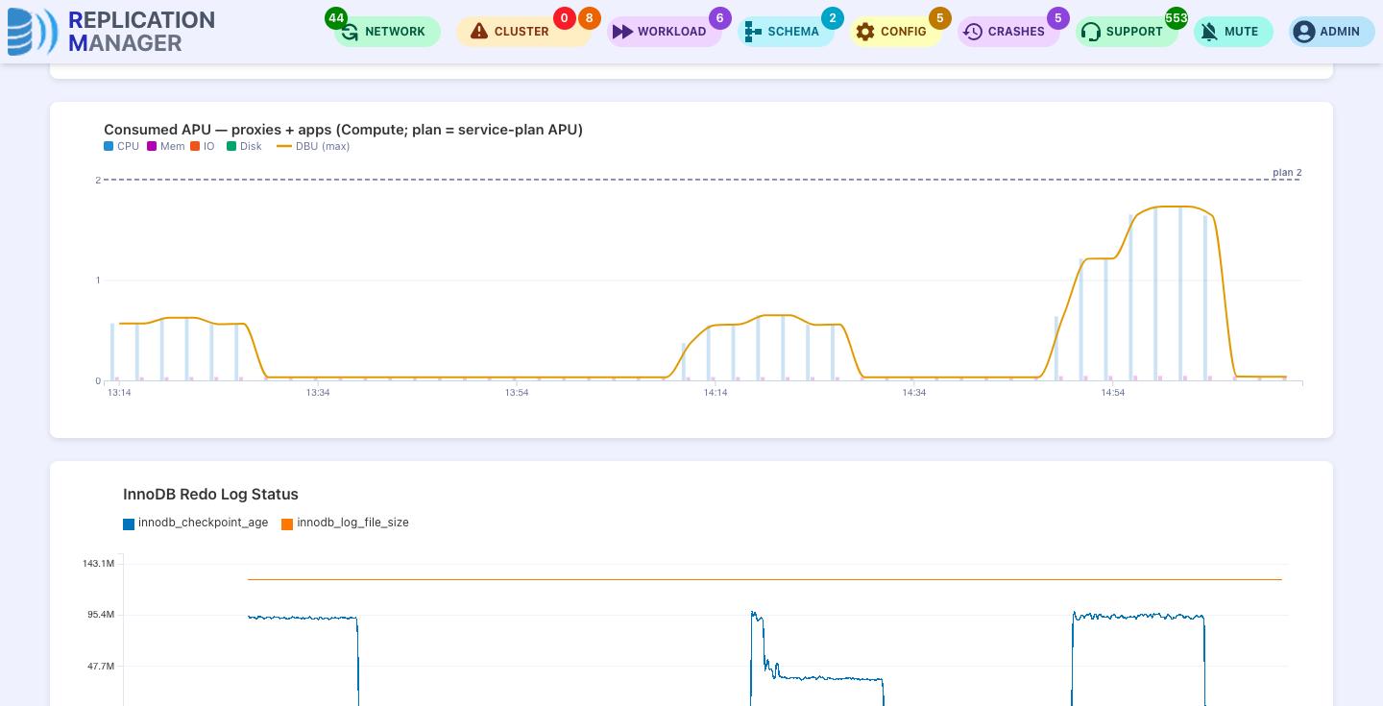Click the 'plan 2' threshold label
1383x706 pixels.
coord(1287,173)
